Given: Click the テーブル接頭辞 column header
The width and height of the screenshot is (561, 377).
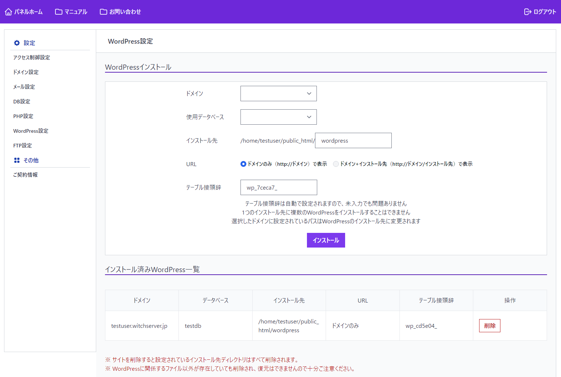Looking at the screenshot, I should 436,300.
